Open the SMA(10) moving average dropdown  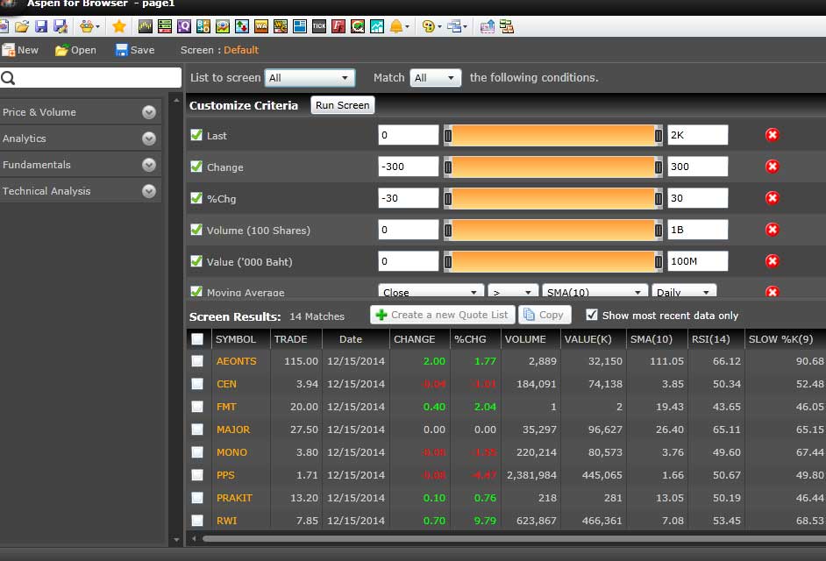click(595, 292)
